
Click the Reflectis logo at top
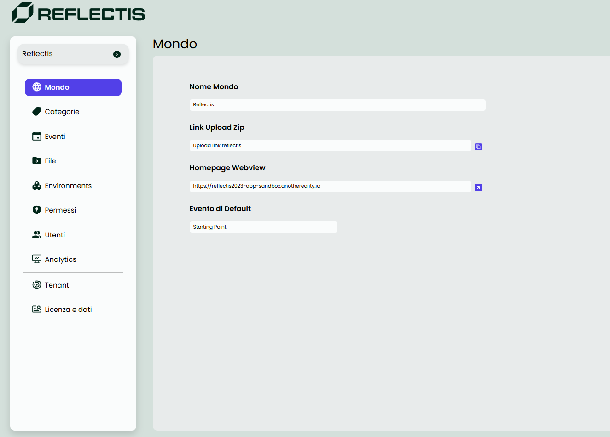78,13
